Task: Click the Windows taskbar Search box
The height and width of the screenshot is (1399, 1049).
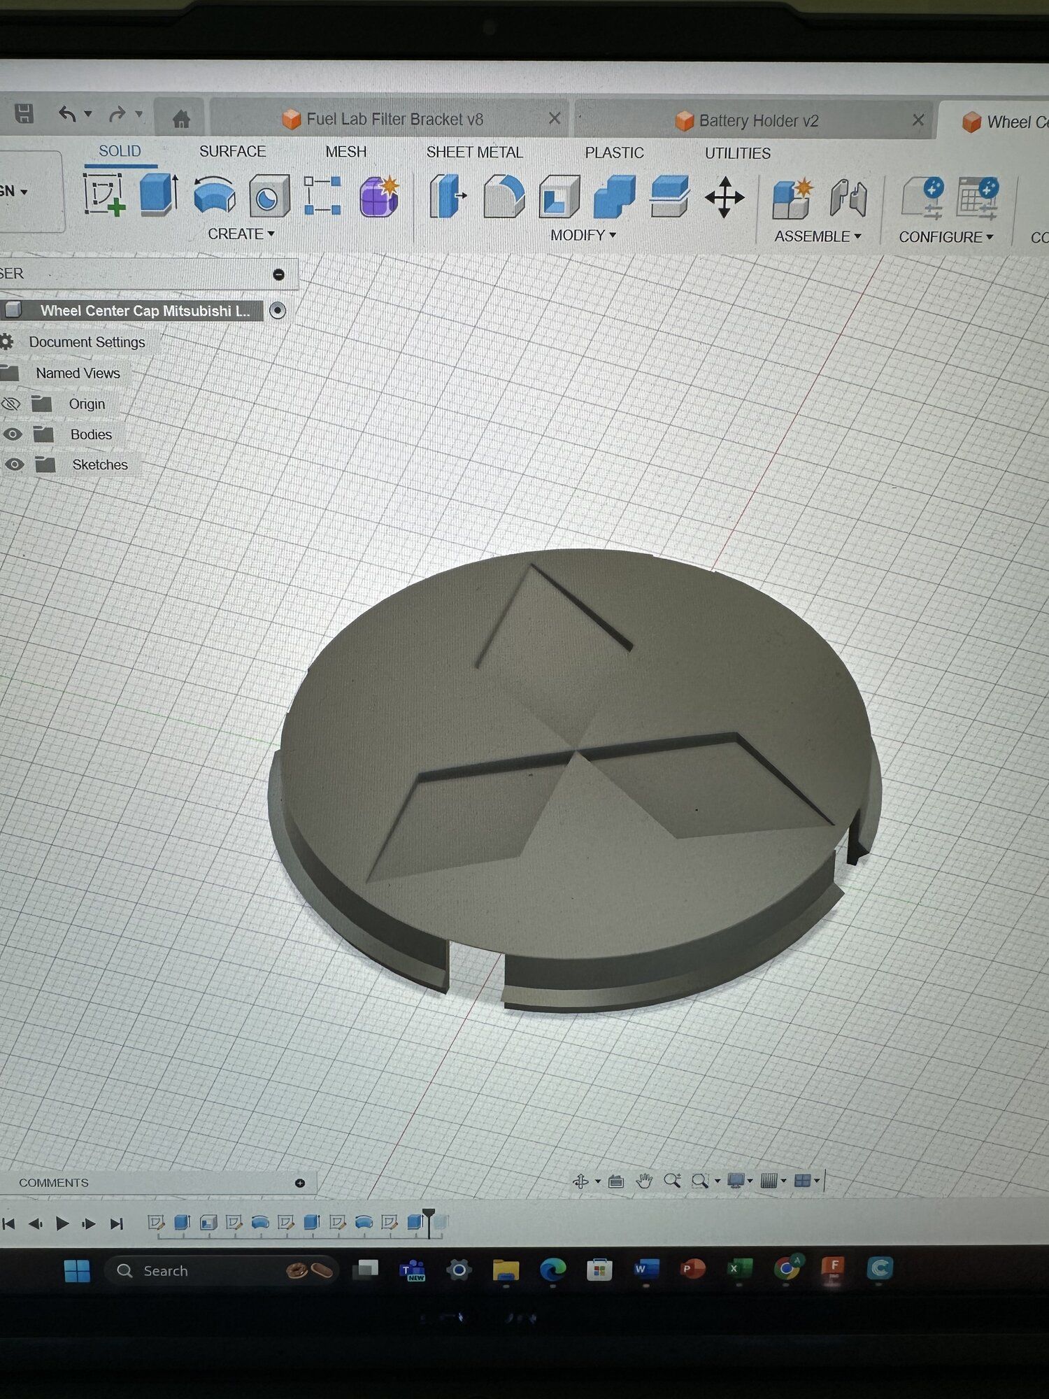Action: pos(221,1270)
